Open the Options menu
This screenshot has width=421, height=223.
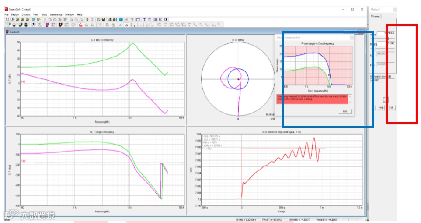(26, 14)
